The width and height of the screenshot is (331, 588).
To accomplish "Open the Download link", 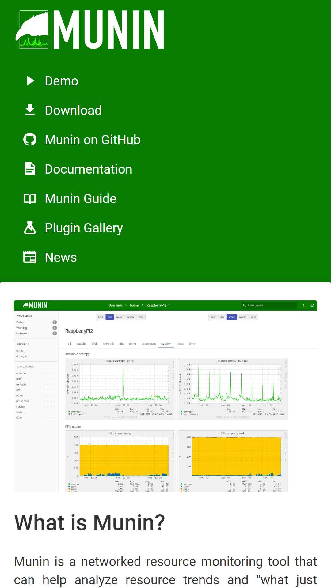I will [x=73, y=111].
